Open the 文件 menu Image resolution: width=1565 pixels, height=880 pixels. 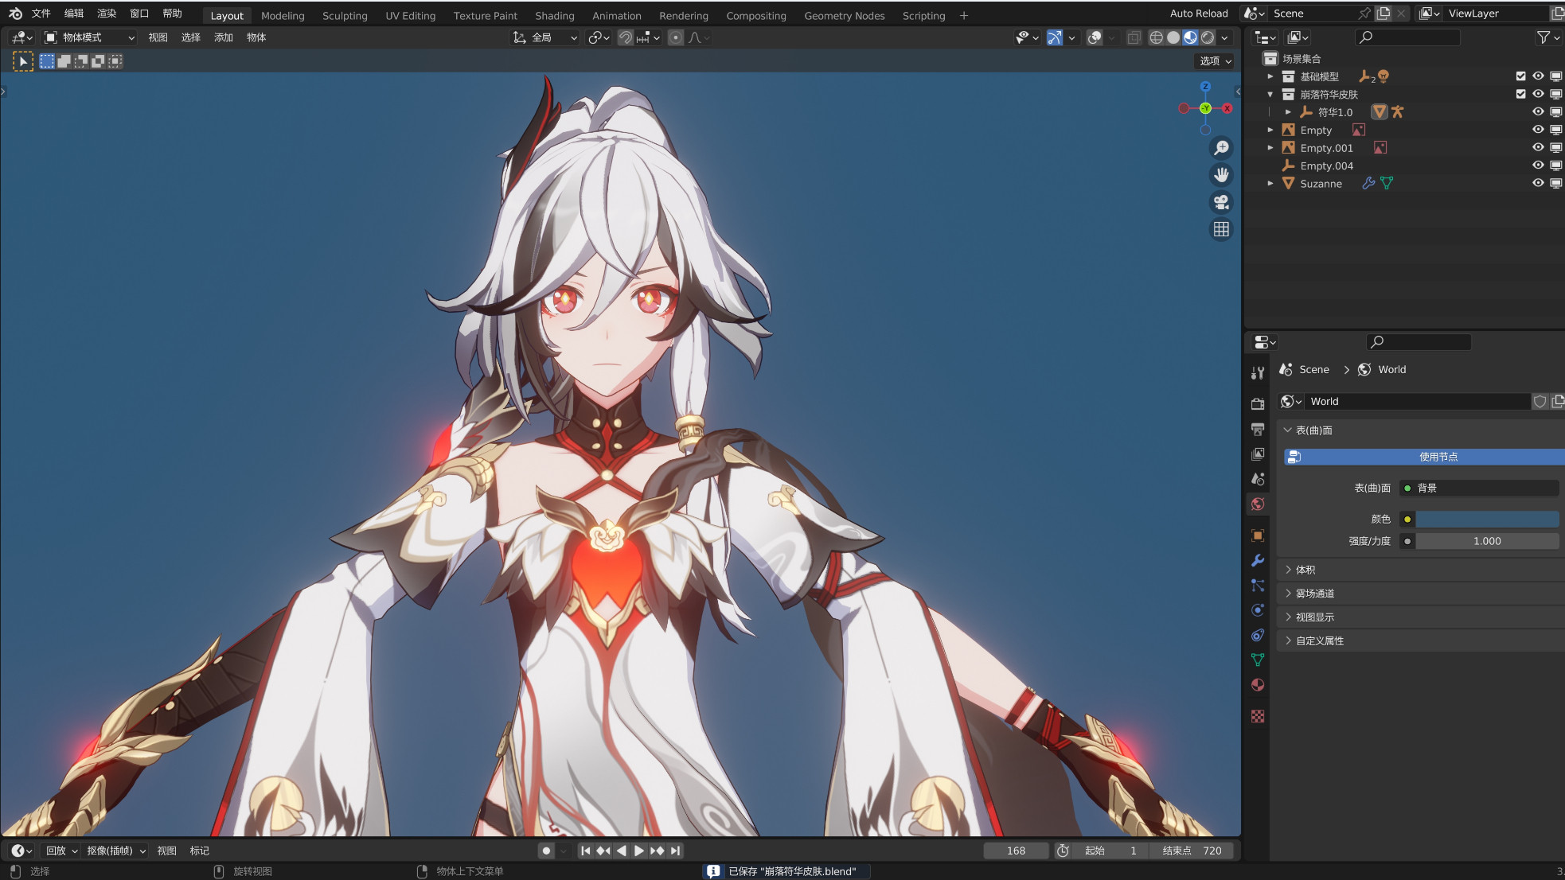click(41, 14)
